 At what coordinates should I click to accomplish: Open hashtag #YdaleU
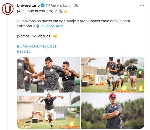pyautogui.click(x=24, y=51)
